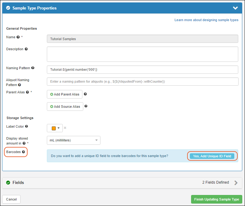Click help icon beside Parent Alias label
Screen dimensions: 245x206
[27, 92]
